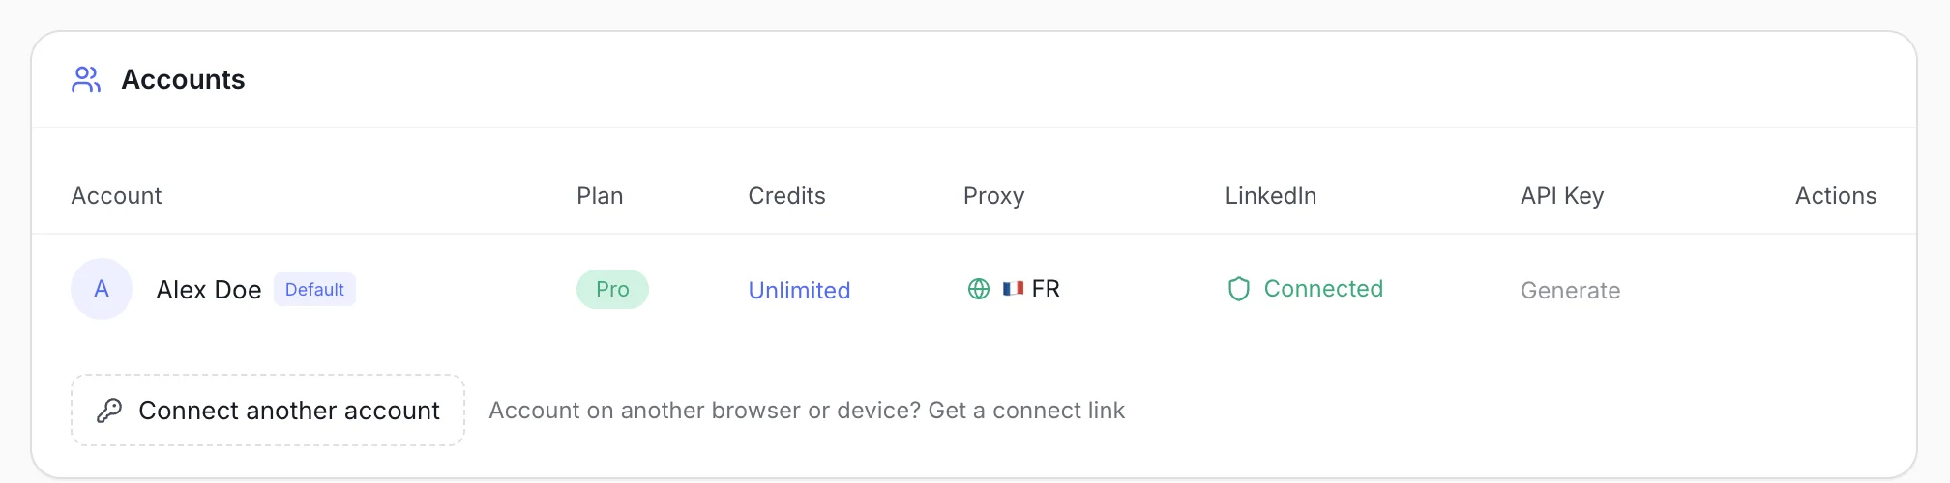Click the API Key column header
Viewport: 1950px width, 483px height.
1562,196
